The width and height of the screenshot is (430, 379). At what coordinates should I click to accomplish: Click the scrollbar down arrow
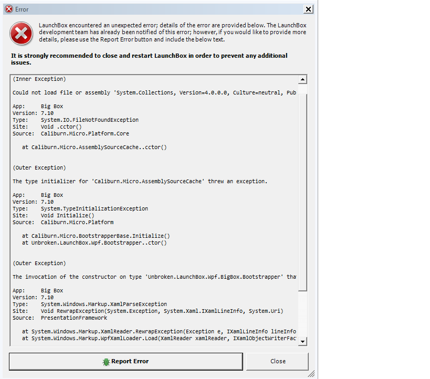tap(302, 341)
